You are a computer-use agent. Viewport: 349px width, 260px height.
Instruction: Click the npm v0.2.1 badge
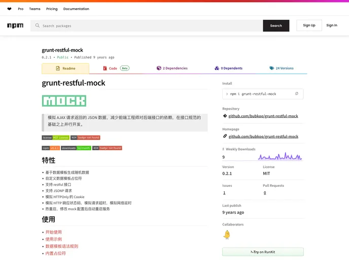coord(51,148)
